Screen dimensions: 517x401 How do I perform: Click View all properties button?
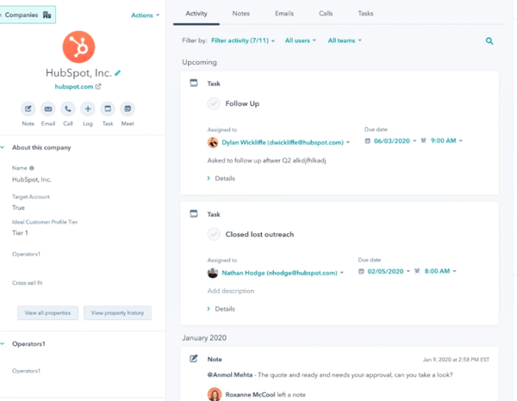click(x=47, y=312)
